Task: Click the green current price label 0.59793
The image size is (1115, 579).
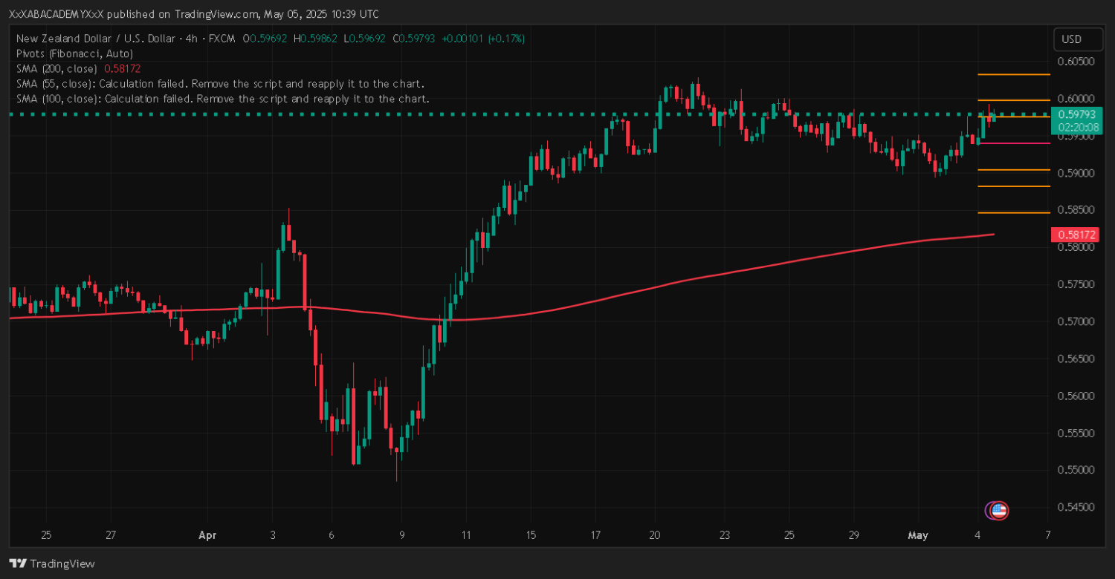Action: click(x=1076, y=114)
